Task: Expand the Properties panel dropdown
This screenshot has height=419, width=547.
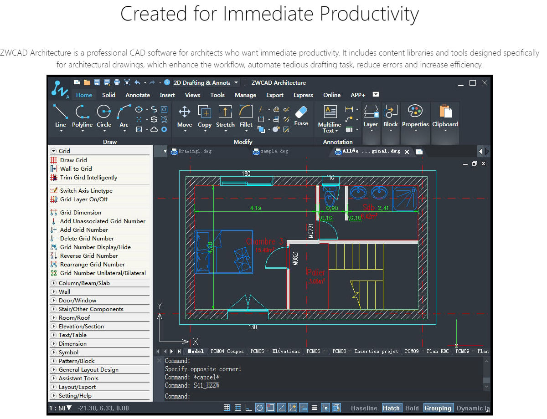Action: point(415,131)
